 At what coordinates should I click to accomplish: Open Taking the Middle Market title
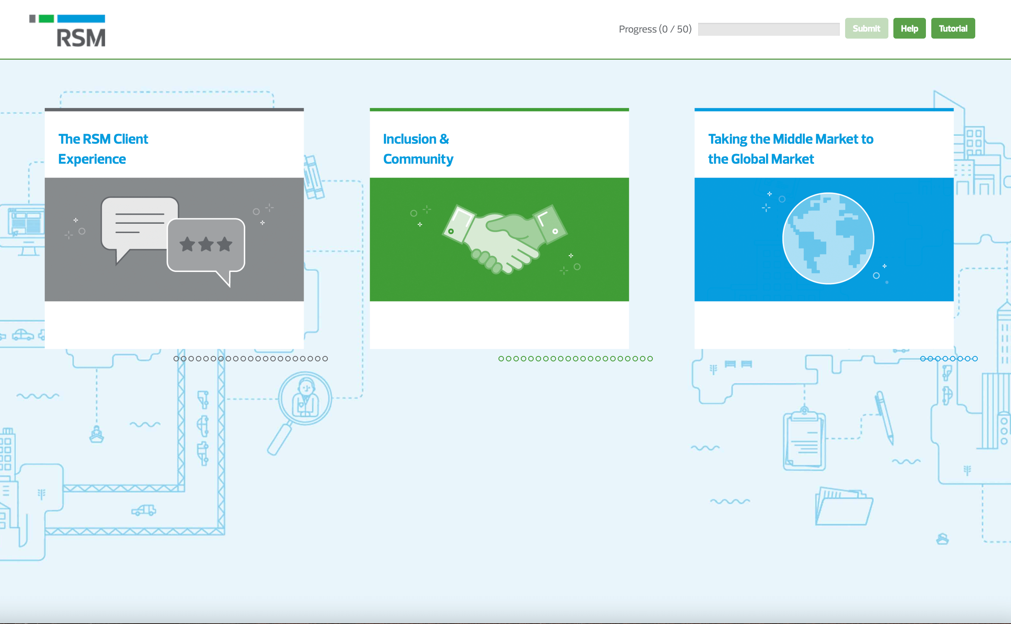790,149
